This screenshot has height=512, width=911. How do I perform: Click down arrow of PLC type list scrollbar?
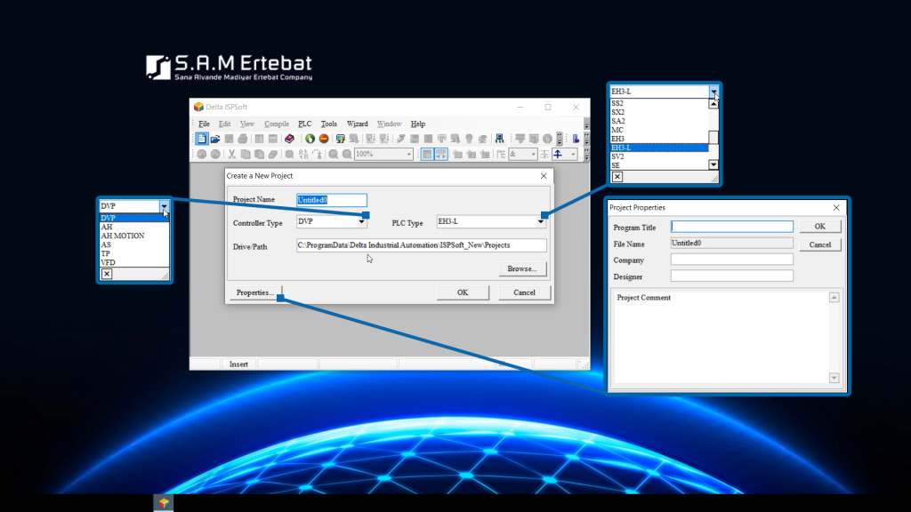tap(713, 164)
